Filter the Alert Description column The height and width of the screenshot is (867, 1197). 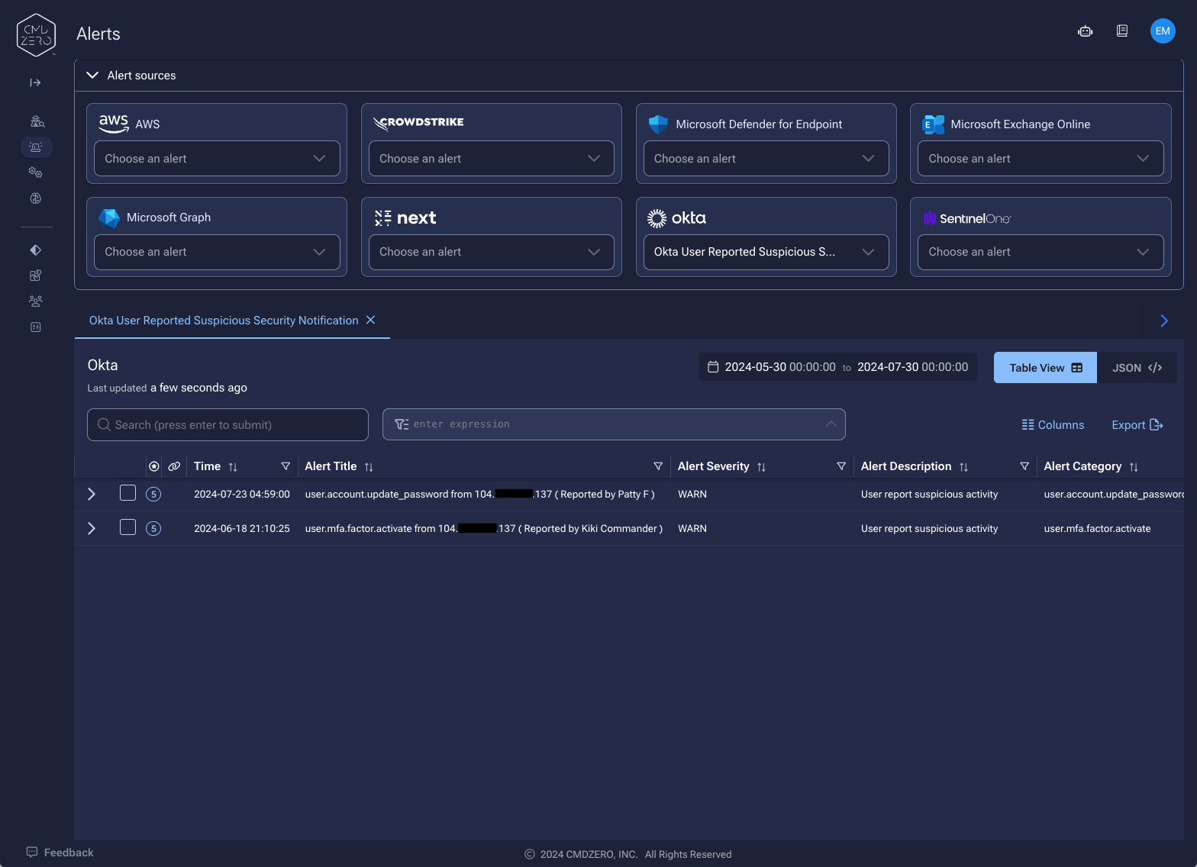tap(1024, 466)
